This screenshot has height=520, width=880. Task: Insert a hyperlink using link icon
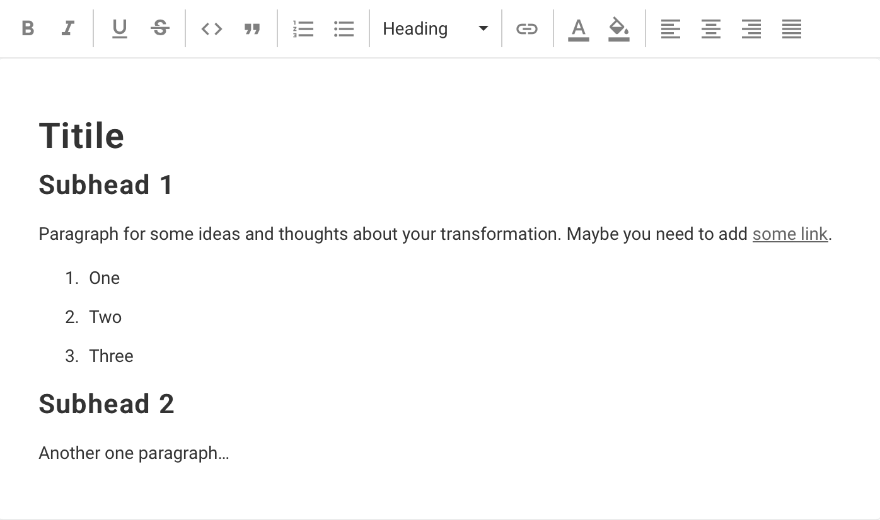point(527,29)
